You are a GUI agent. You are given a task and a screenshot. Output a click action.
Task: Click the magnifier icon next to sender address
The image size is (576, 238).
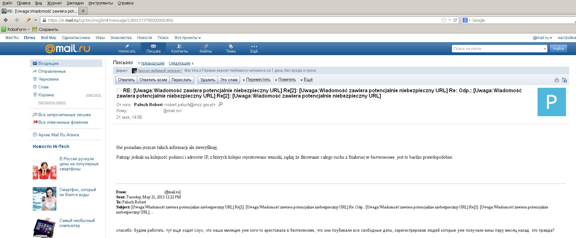[x=220, y=104]
